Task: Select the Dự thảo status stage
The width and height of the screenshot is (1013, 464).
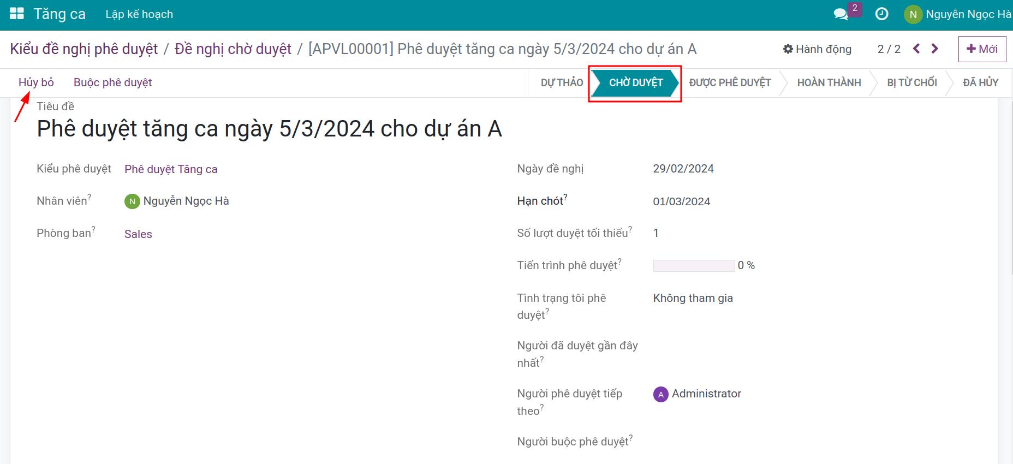Action: [x=562, y=82]
